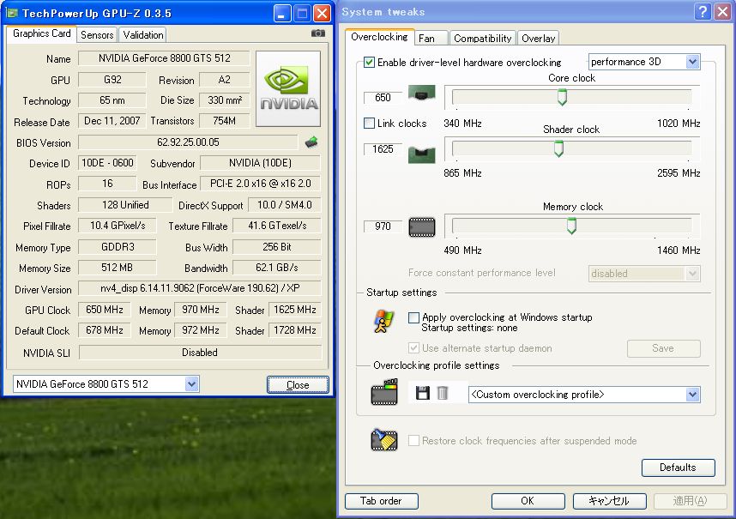736x519 pixels.
Task: Click the Tab order button
Action: tap(381, 501)
